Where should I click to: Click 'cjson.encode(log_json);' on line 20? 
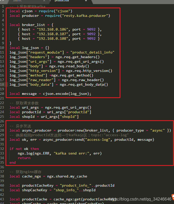(67, 94)
